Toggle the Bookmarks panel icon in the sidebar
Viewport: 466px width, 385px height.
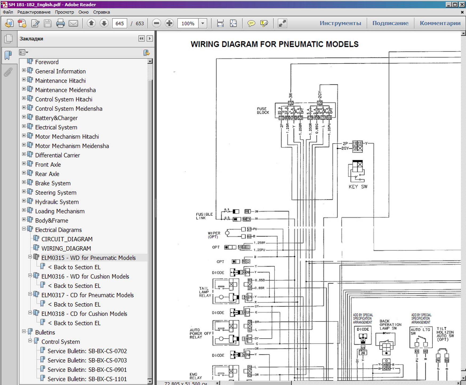(8, 55)
